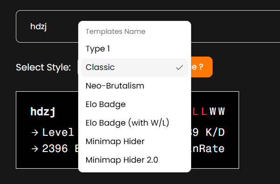
Task: Click the hdzj username input field
Action: pyautogui.click(x=148, y=26)
